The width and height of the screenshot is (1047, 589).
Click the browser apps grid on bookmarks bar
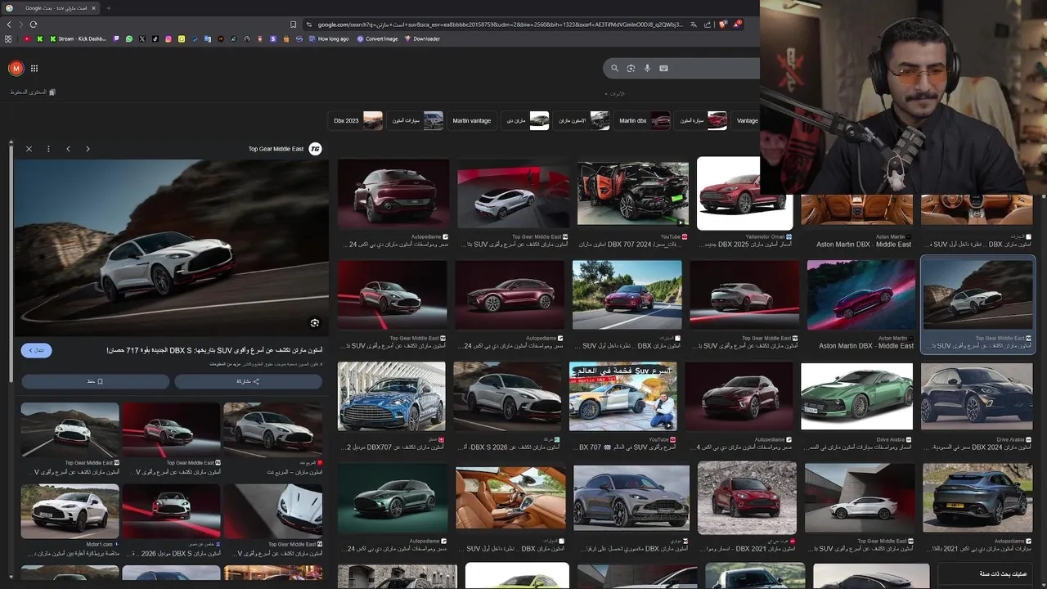pos(9,38)
